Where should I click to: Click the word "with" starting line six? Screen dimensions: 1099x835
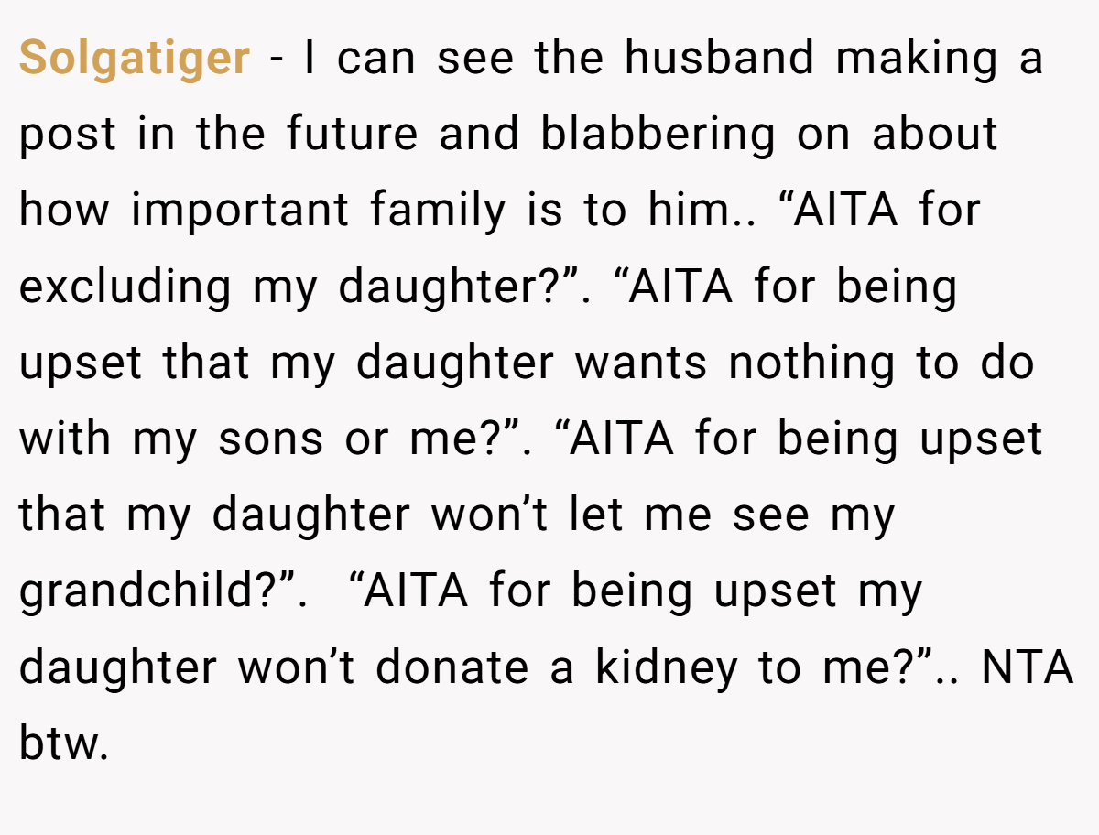64,439
